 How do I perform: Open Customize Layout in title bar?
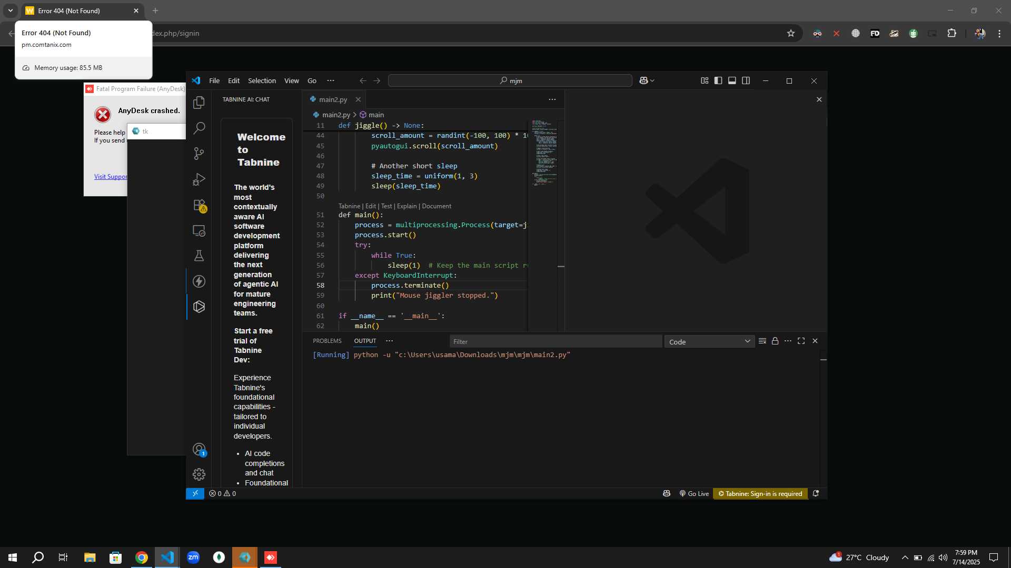(x=705, y=80)
